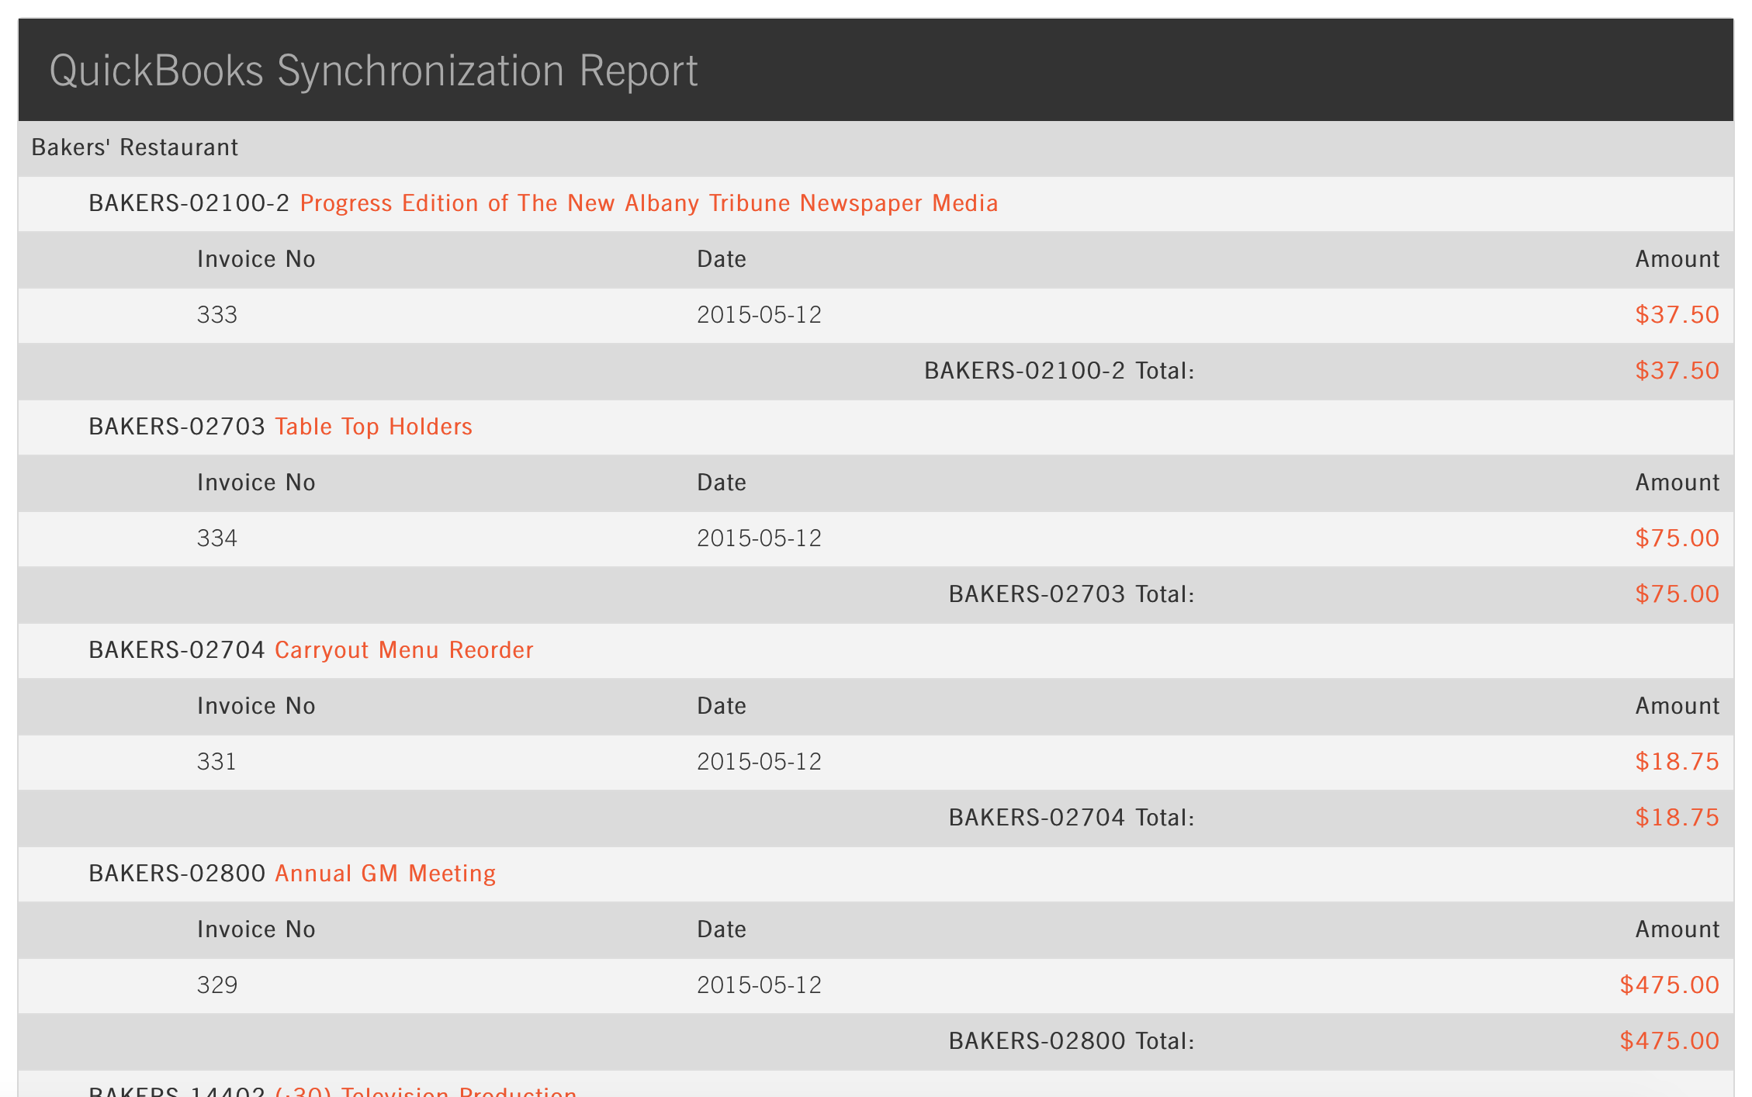Click the date 2015-05-12 for invoice 333

759,315
